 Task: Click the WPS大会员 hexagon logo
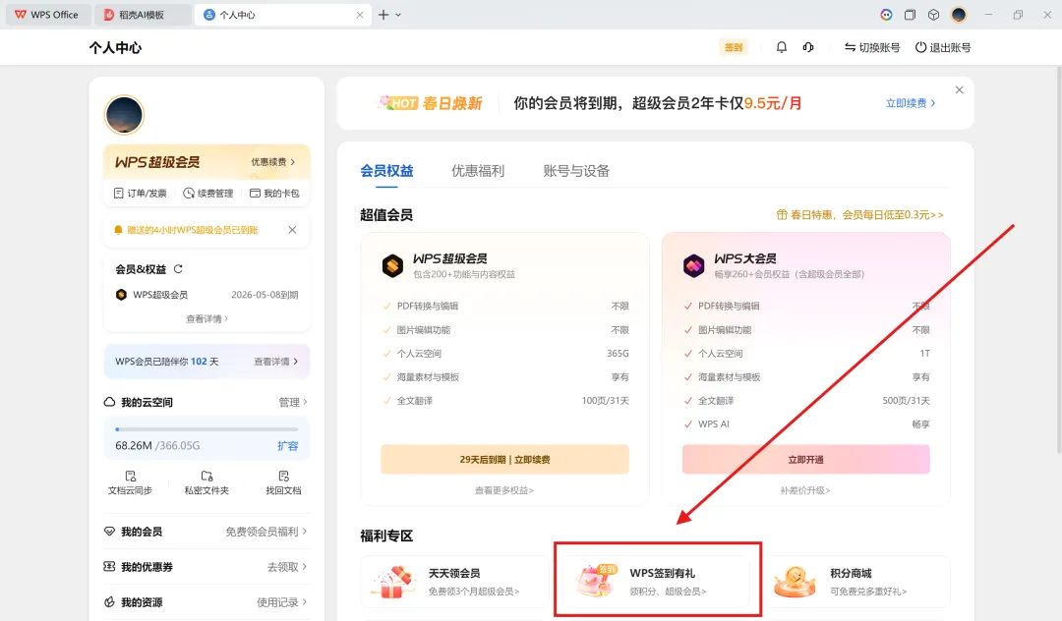(x=693, y=266)
